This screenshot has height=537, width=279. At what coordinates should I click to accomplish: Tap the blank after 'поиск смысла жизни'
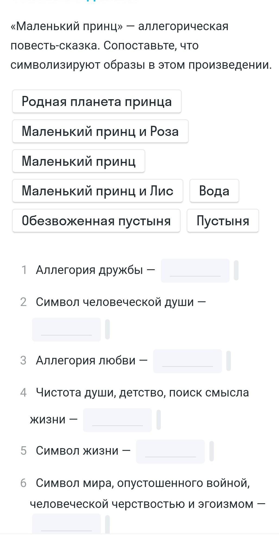[x=117, y=420]
